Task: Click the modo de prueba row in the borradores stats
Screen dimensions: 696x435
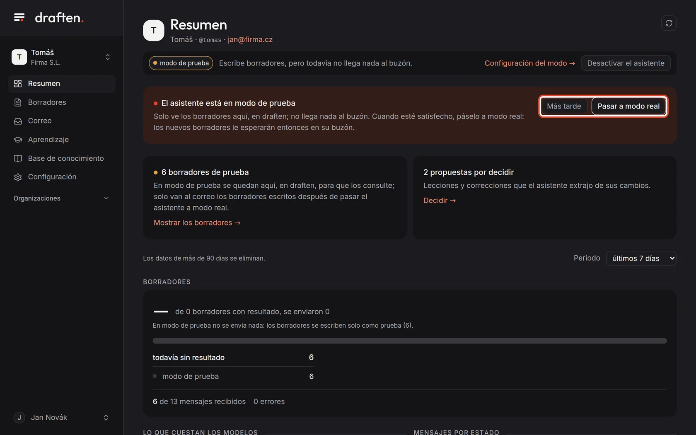Action: coord(233,377)
